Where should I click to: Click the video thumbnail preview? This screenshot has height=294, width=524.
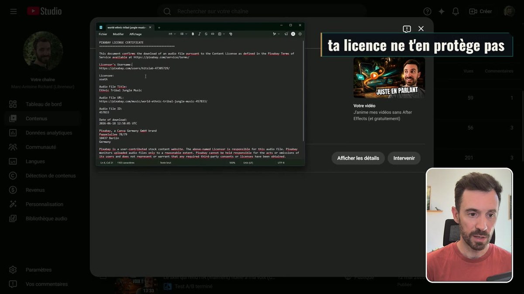click(389, 78)
